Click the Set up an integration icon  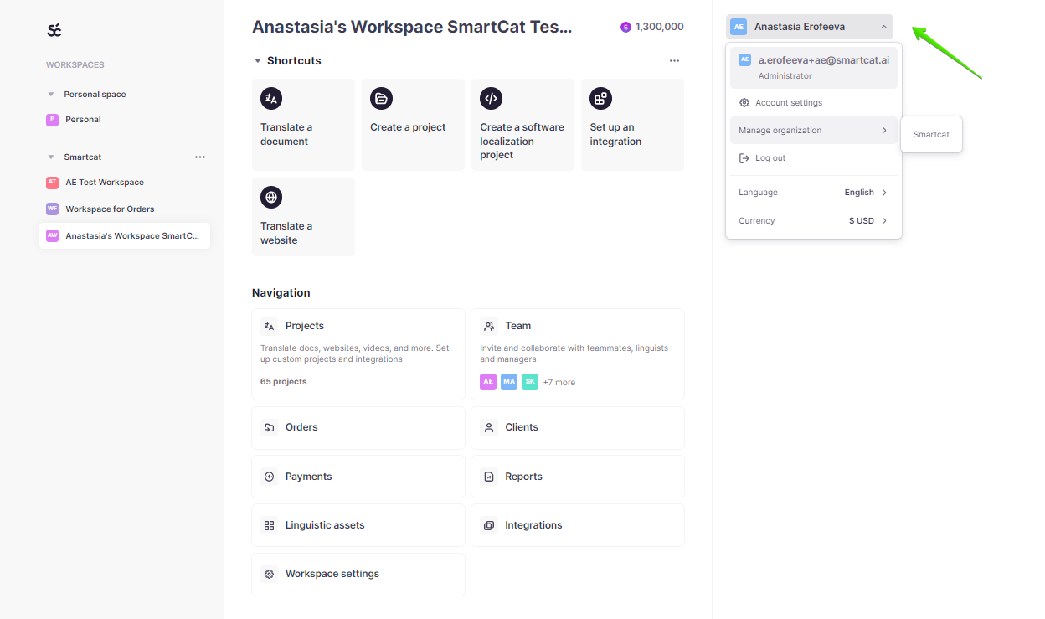(x=600, y=99)
